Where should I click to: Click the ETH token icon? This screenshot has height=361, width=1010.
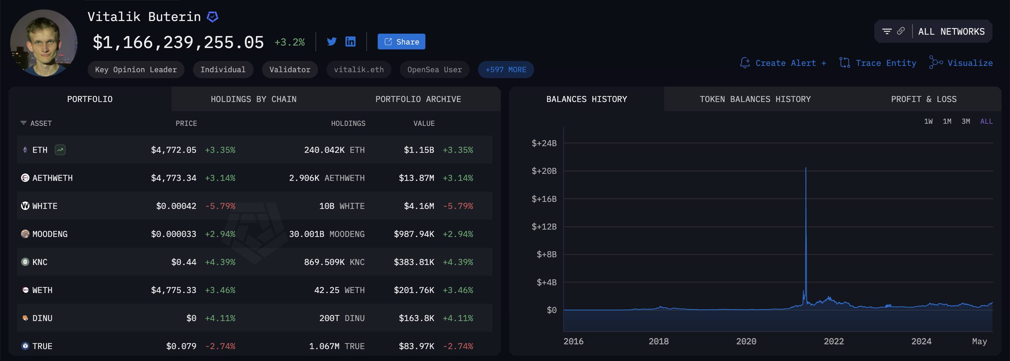pos(25,150)
